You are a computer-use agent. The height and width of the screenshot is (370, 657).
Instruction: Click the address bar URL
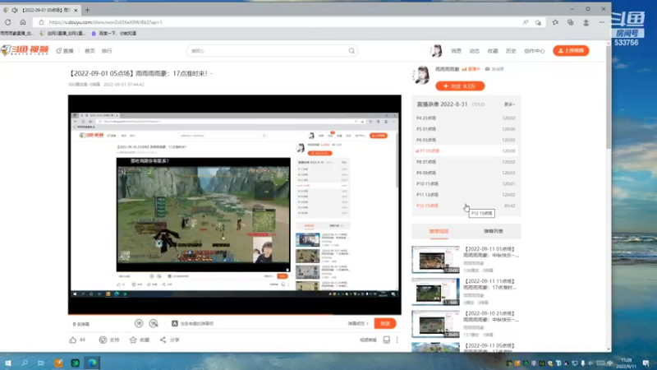105,22
